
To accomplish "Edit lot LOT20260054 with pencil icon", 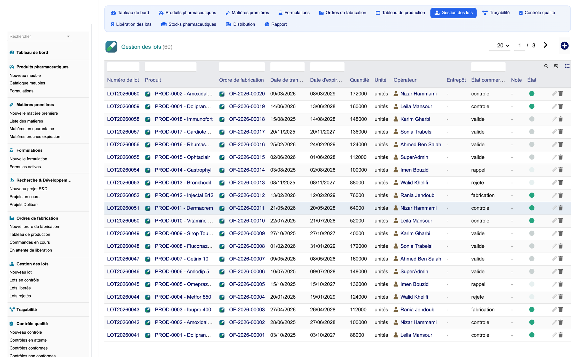I will coord(554,170).
